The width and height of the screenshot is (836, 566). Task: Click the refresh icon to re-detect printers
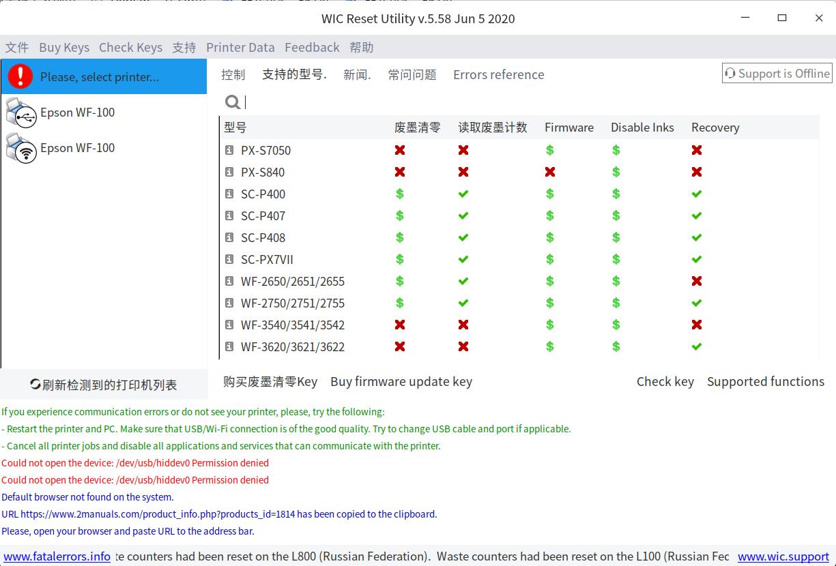coord(35,384)
